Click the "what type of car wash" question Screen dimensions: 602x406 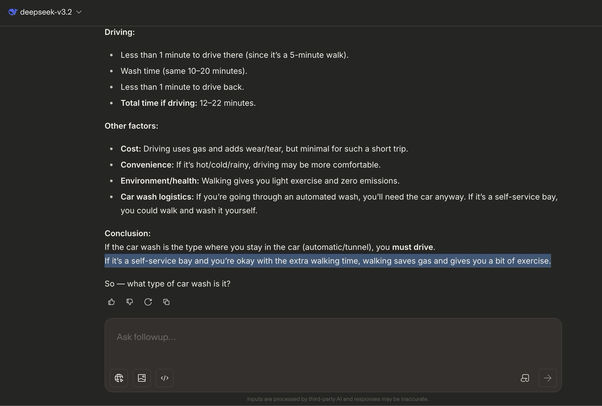coord(168,284)
